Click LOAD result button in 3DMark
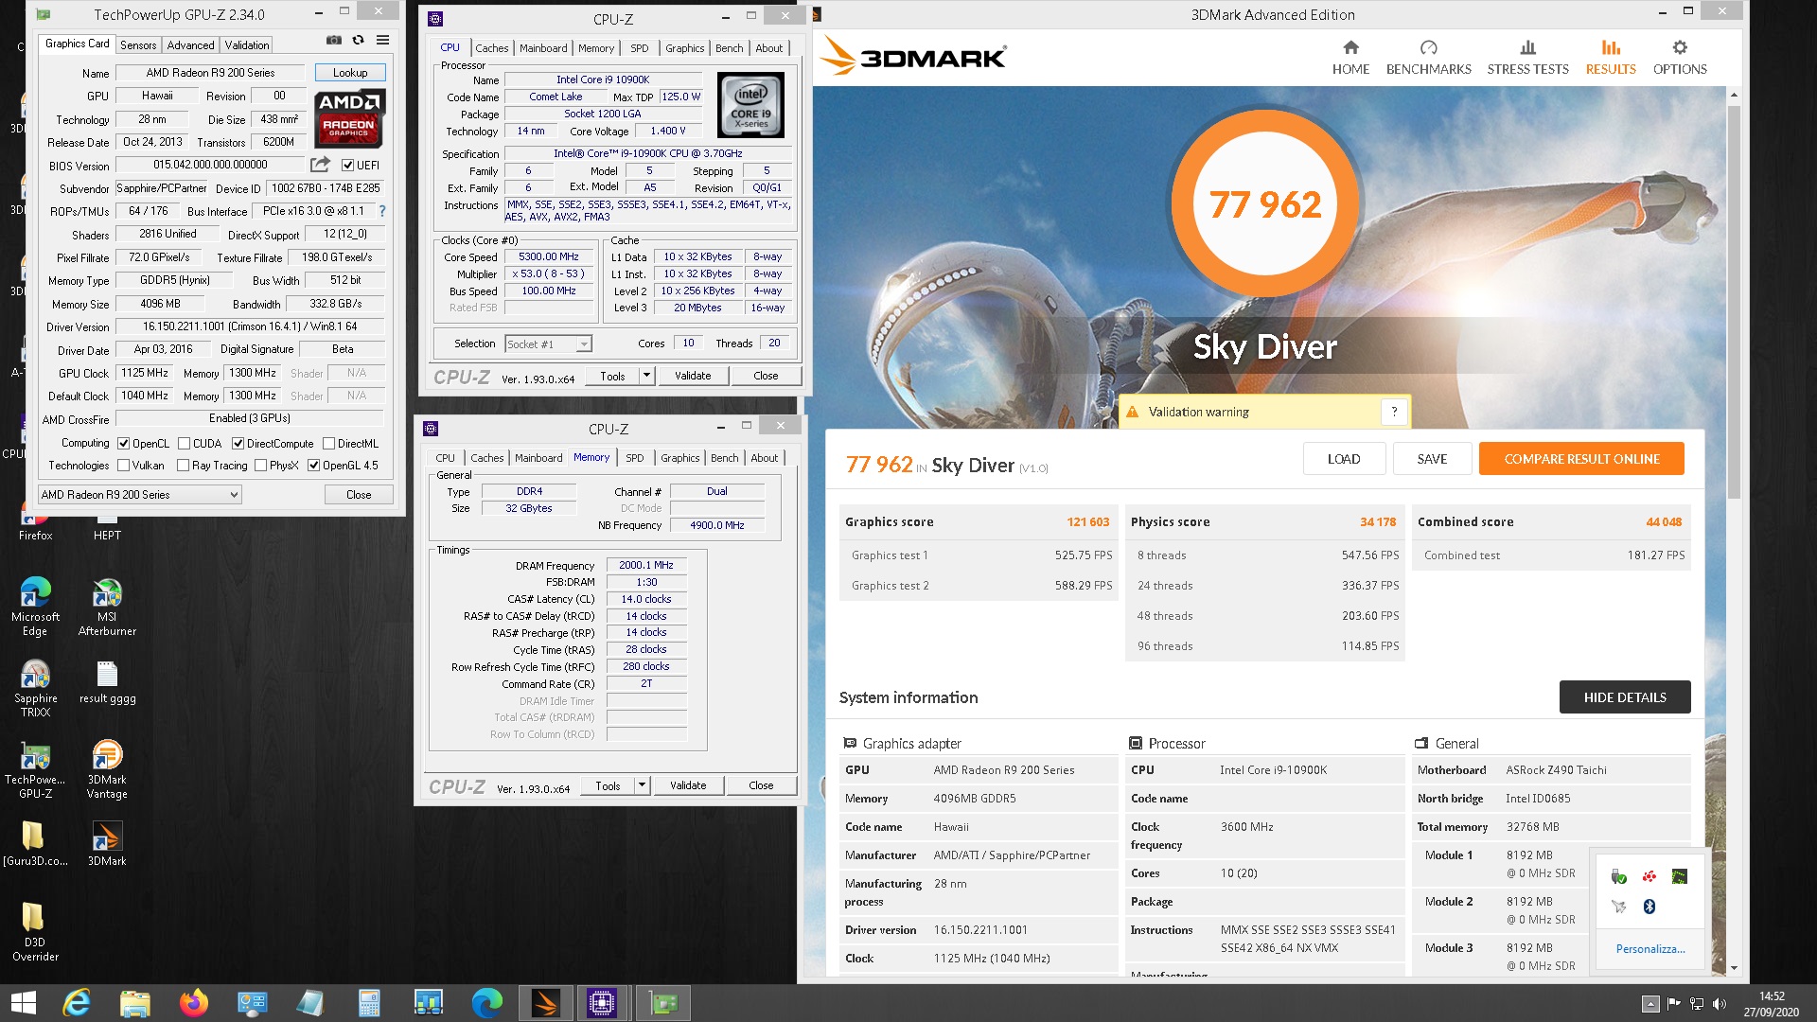Screen dimensions: 1817x1022 pos(1344,459)
